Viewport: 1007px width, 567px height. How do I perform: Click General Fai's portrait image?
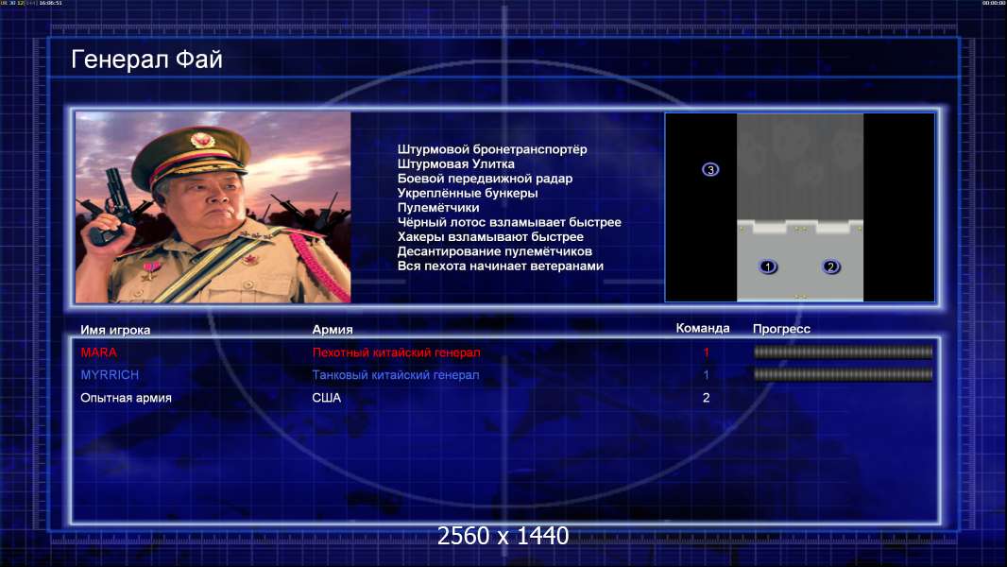[213, 208]
